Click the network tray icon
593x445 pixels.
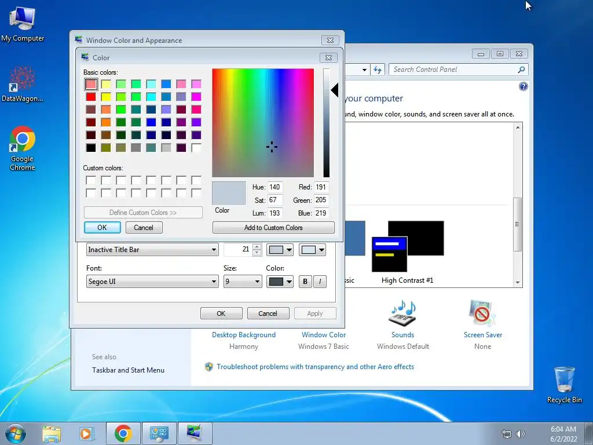(506, 434)
